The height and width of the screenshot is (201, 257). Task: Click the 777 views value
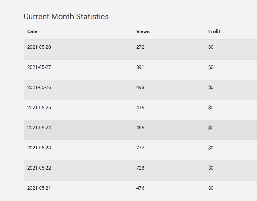[140, 148]
